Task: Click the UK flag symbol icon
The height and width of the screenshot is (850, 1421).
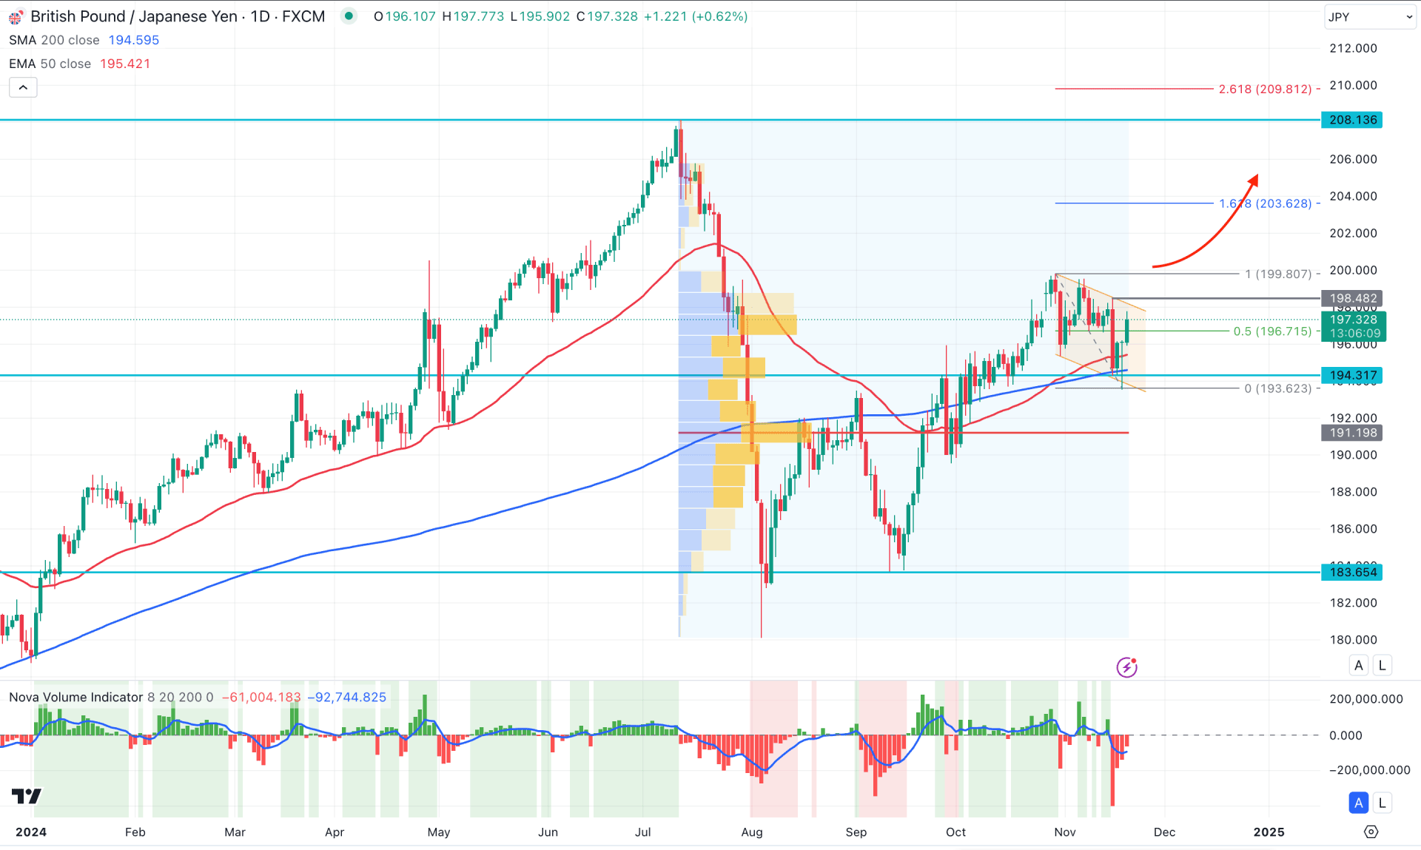Action: (16, 17)
